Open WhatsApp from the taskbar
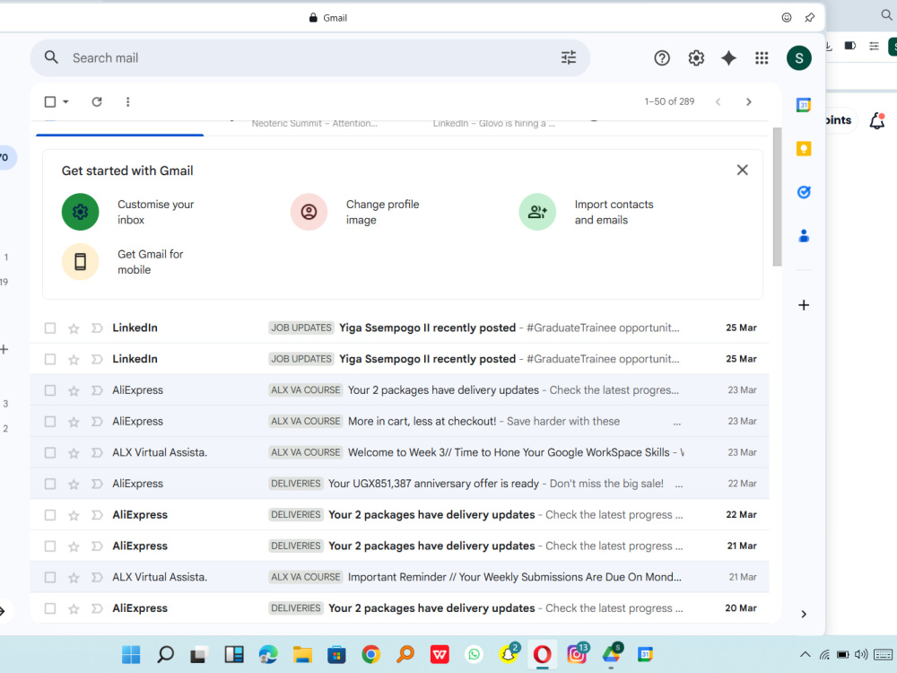The height and width of the screenshot is (673, 897). [475, 654]
